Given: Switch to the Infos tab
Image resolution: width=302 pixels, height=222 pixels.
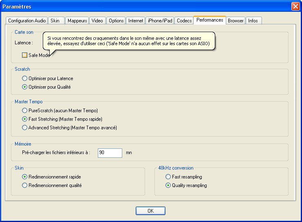Looking at the screenshot, I should point(253,21).
